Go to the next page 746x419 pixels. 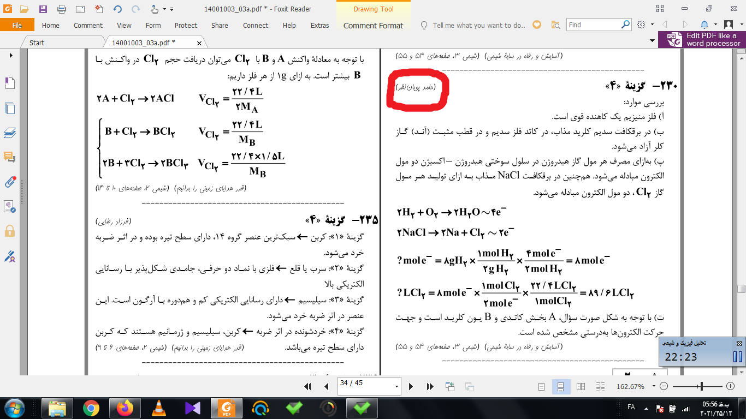click(411, 386)
